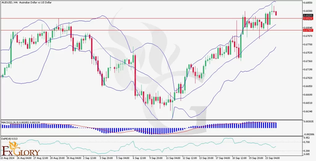Viewport: 316px width, 161px height.
Task: Click the 0.68380 price axis label
Action: click(x=308, y=11)
